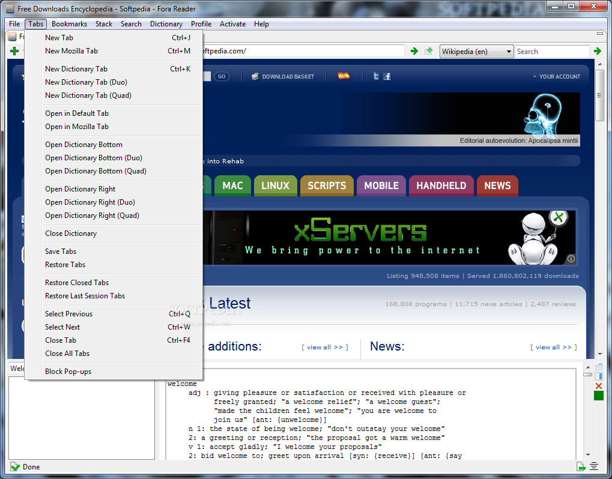Click the red X close dictionary icon
This screenshot has width=612, height=479.
click(598, 386)
